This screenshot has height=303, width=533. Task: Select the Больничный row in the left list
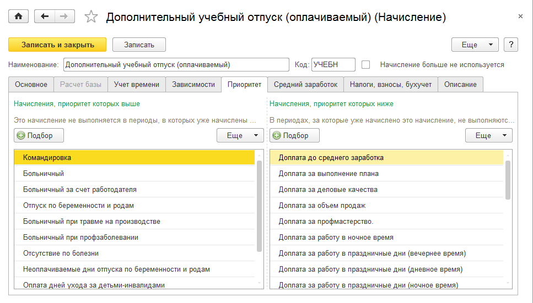coord(44,174)
